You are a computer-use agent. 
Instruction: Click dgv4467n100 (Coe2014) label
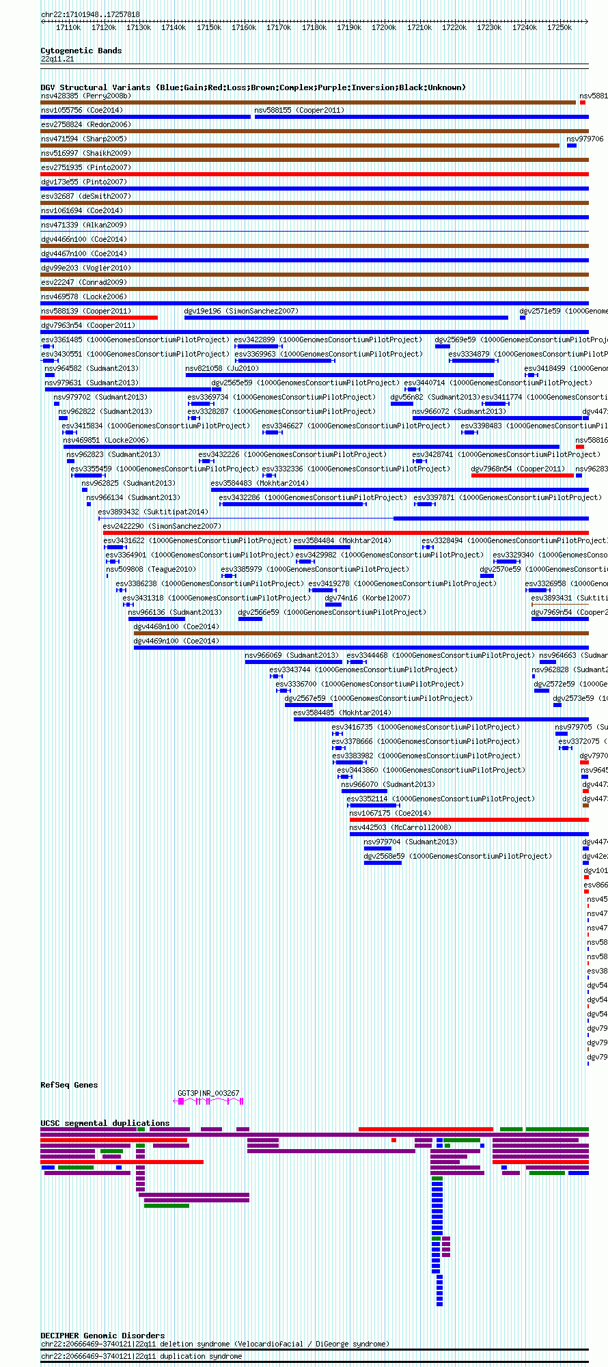[x=84, y=253]
